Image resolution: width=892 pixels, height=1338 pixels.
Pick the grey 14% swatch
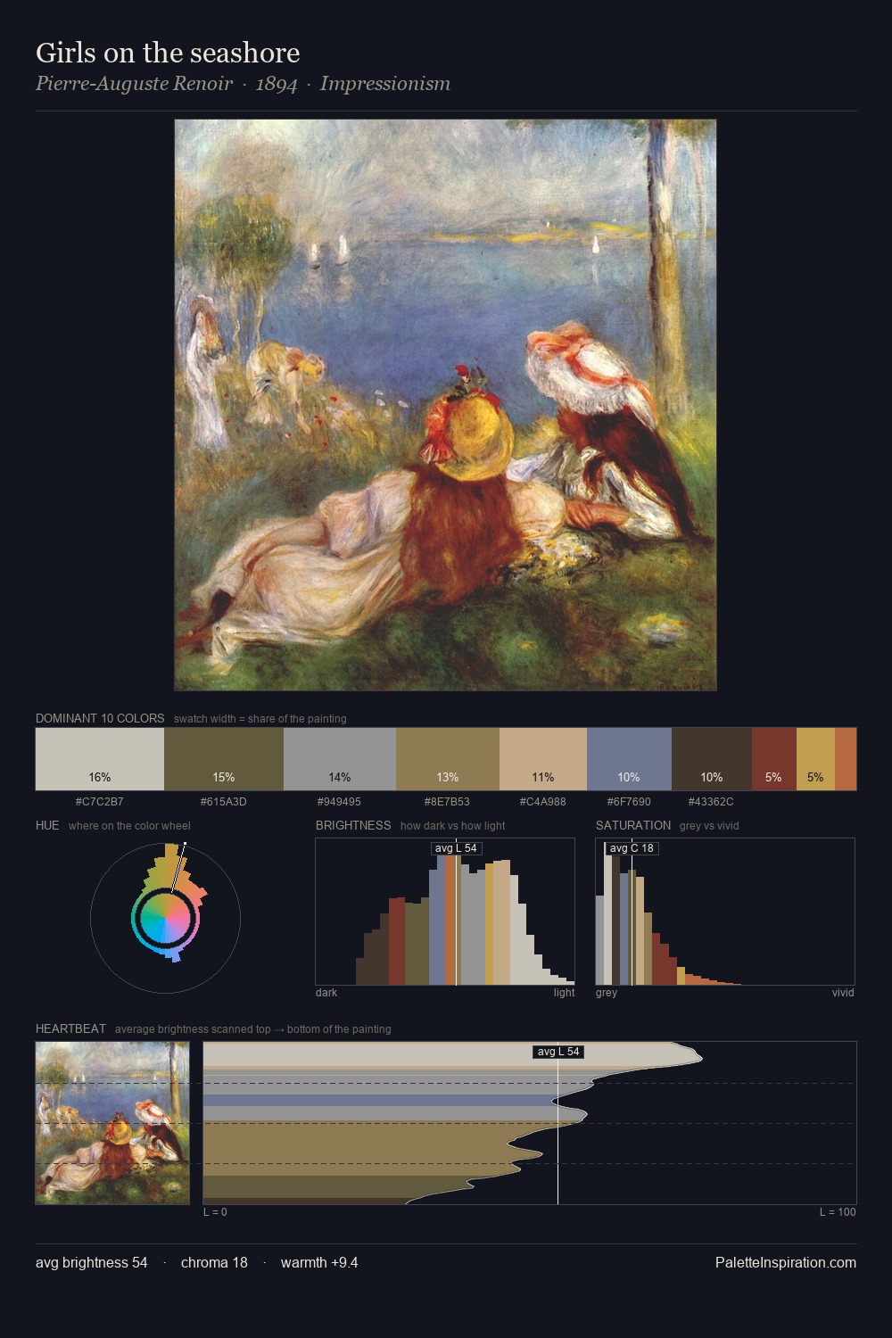[340, 759]
